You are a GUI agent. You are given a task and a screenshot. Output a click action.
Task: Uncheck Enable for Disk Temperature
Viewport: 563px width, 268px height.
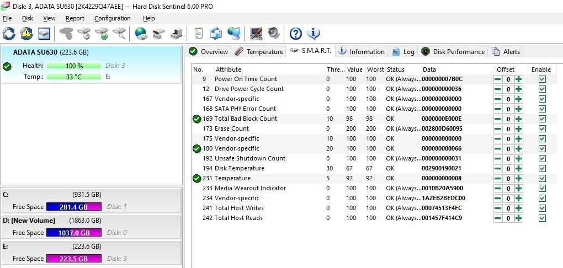click(542, 169)
